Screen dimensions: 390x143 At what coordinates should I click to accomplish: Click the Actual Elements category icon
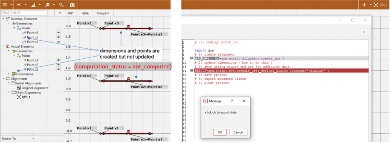click(x=8, y=46)
